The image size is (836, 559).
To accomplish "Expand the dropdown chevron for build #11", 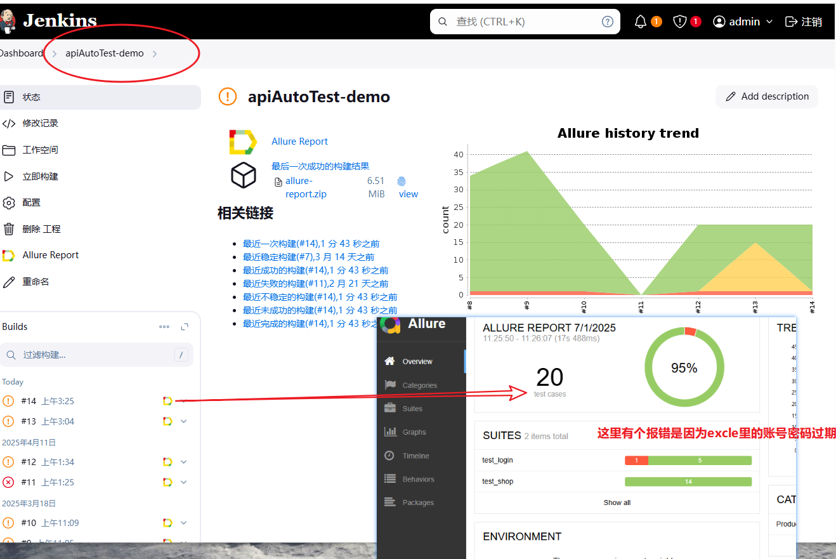I will pos(184,482).
